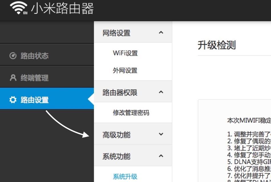Open the WiFi设置 page
This screenshot has width=271, height=182.
[125, 53]
